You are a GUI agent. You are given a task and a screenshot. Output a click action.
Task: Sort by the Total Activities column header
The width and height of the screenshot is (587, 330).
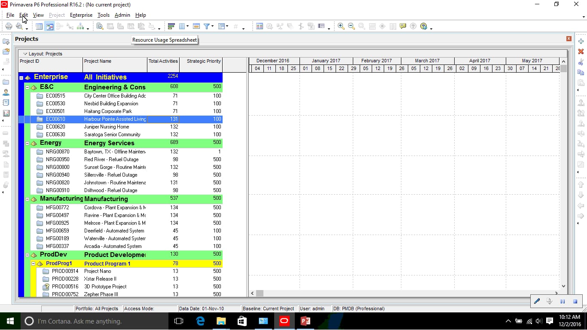(163, 65)
